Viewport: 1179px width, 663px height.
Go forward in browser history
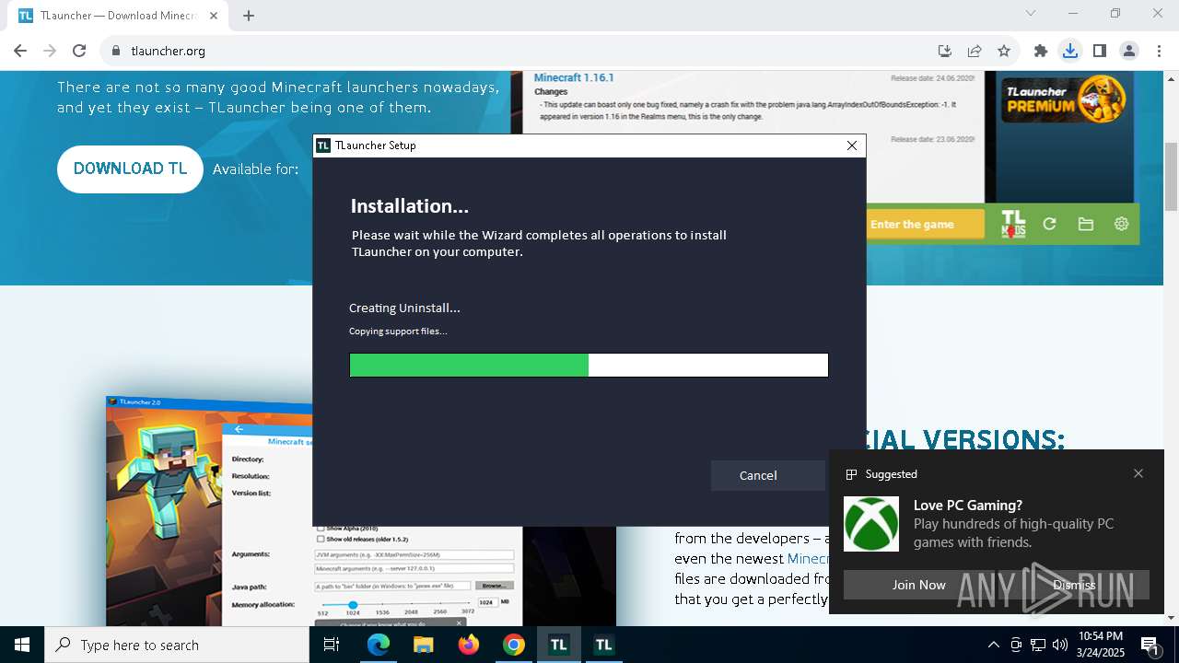coord(50,51)
